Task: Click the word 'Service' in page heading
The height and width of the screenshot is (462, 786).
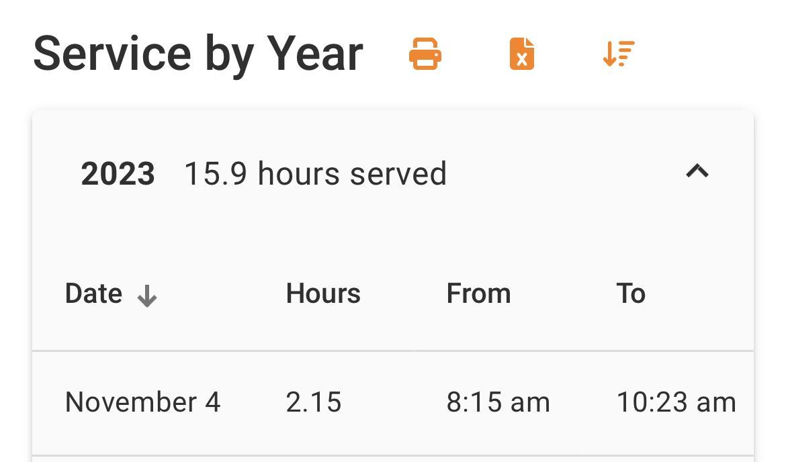Action: pyautogui.click(x=112, y=54)
